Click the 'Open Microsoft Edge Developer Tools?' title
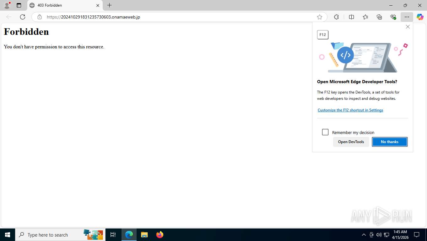Screen dimensions: 427x241 pyautogui.click(x=357, y=82)
